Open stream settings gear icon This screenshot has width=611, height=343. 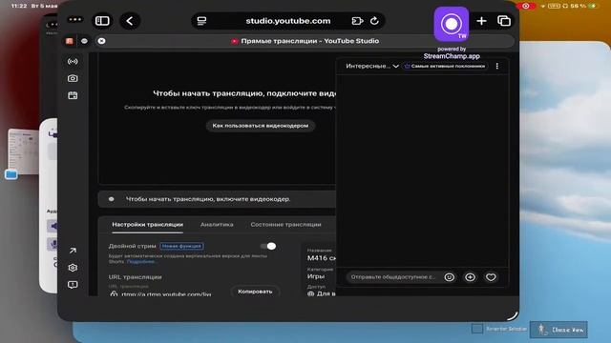point(73,268)
